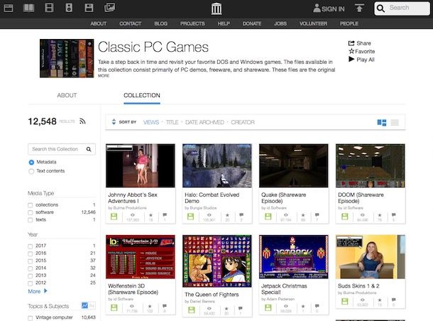Click software icon on Halo Combat Evolved card
This screenshot has width=433, height=321.
point(190,217)
